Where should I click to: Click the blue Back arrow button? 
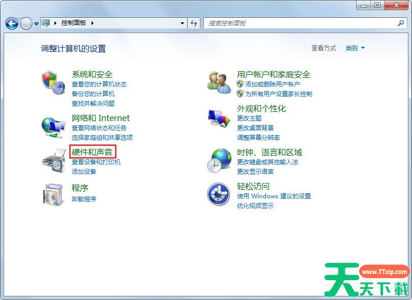click(x=12, y=23)
